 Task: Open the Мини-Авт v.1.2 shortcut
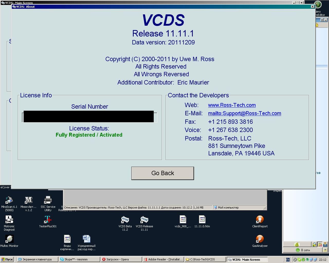29,204
